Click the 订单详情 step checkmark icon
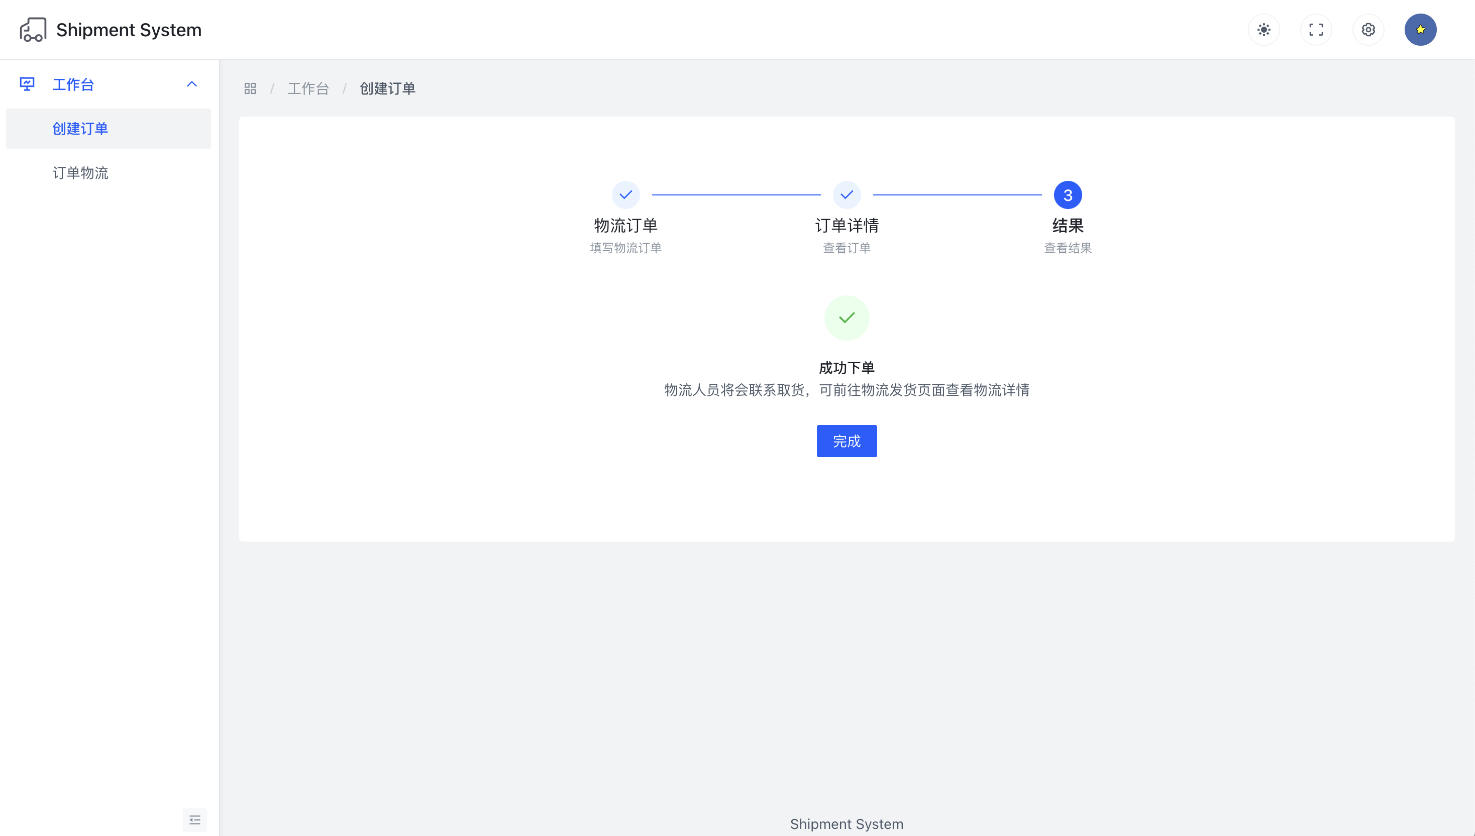This screenshot has height=836, width=1475. [847, 195]
